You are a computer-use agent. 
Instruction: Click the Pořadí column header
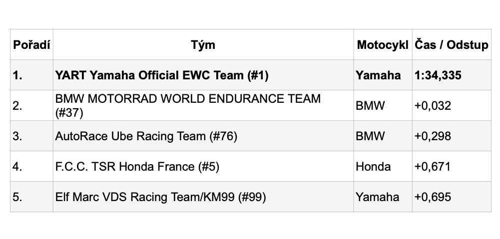[x=31, y=44]
